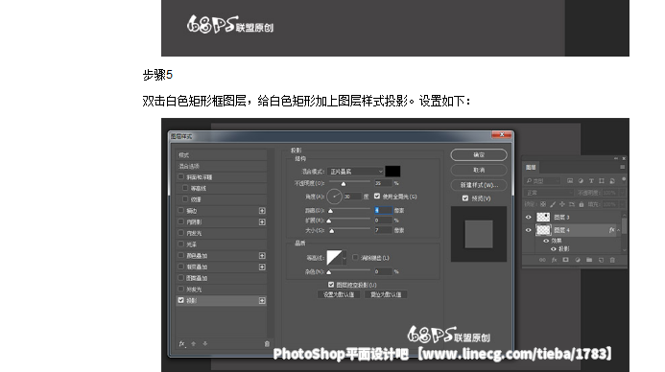Enable the 描边 effect checkbox

pyautogui.click(x=181, y=210)
